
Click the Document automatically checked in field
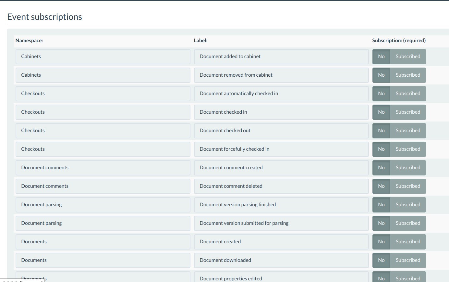click(281, 94)
